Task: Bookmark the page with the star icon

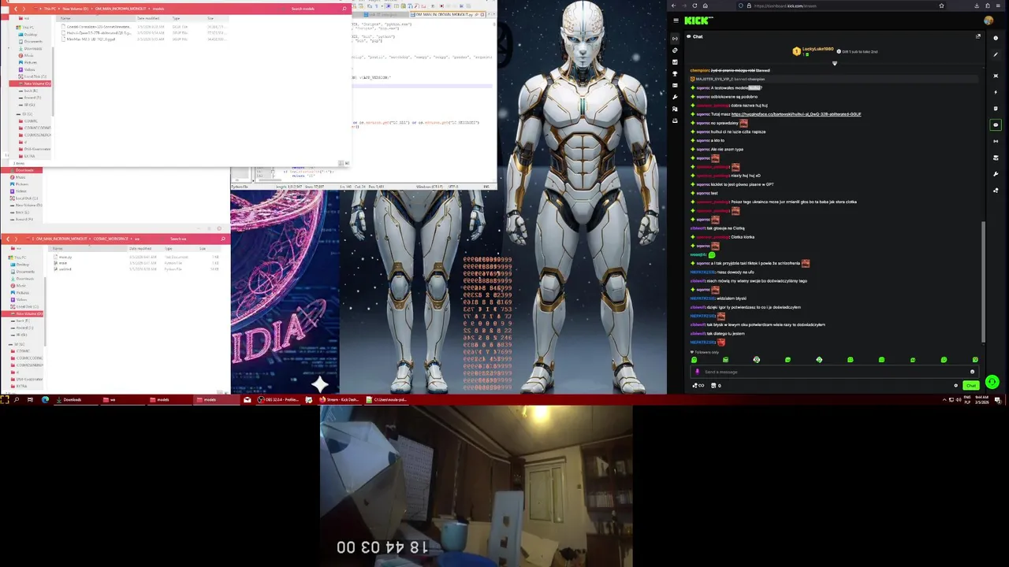Action: coord(941,6)
